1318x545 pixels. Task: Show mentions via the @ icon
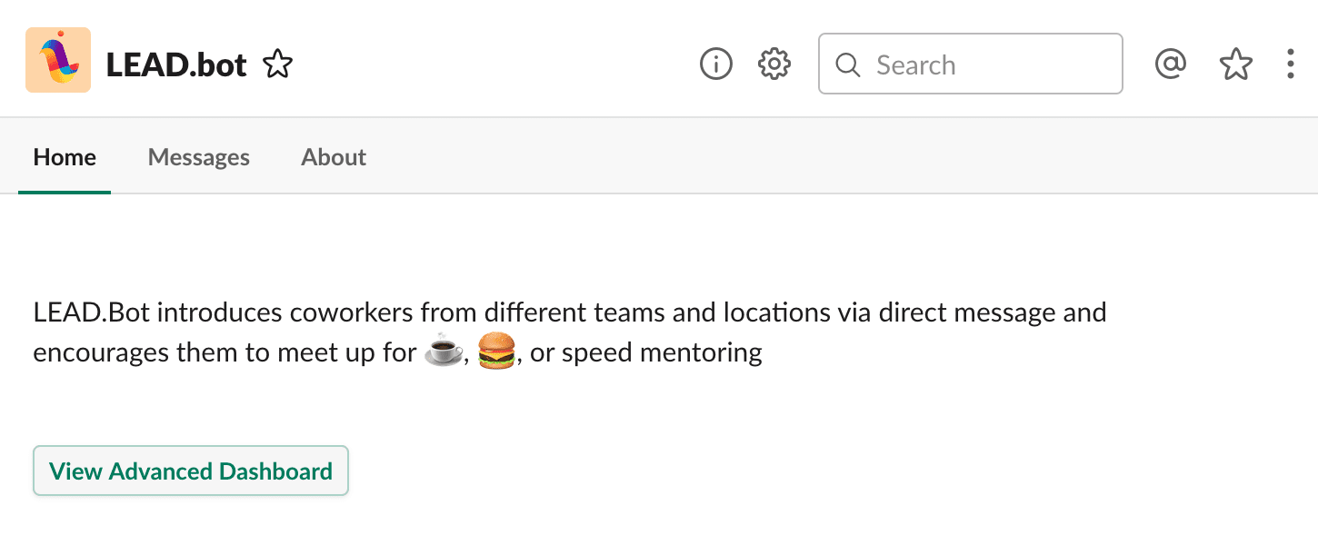point(1171,64)
